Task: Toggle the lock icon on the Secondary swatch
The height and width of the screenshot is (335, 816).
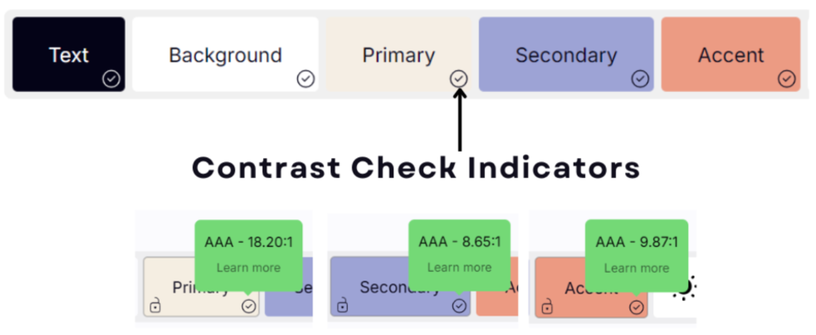Action: [x=342, y=306]
